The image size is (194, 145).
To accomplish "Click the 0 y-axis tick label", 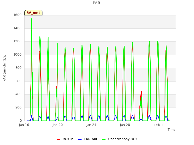I will point(21,121).
